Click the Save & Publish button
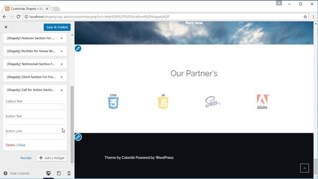The width and height of the screenshot is (318, 179). coord(57,27)
